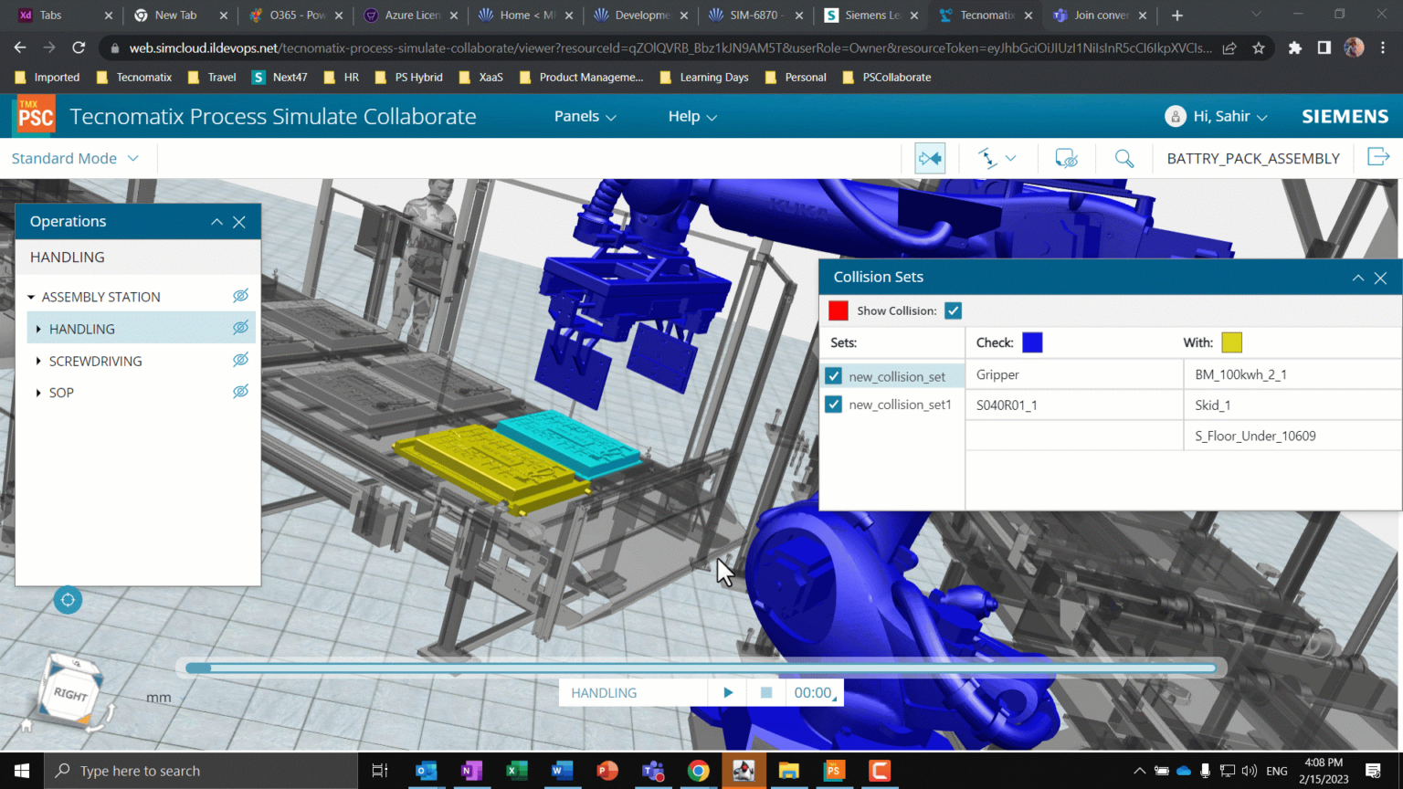
Task: Click the RIGHT face of the view cube
Action: point(71,692)
